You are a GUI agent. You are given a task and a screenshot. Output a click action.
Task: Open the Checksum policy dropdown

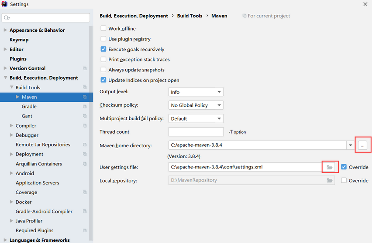click(196, 105)
